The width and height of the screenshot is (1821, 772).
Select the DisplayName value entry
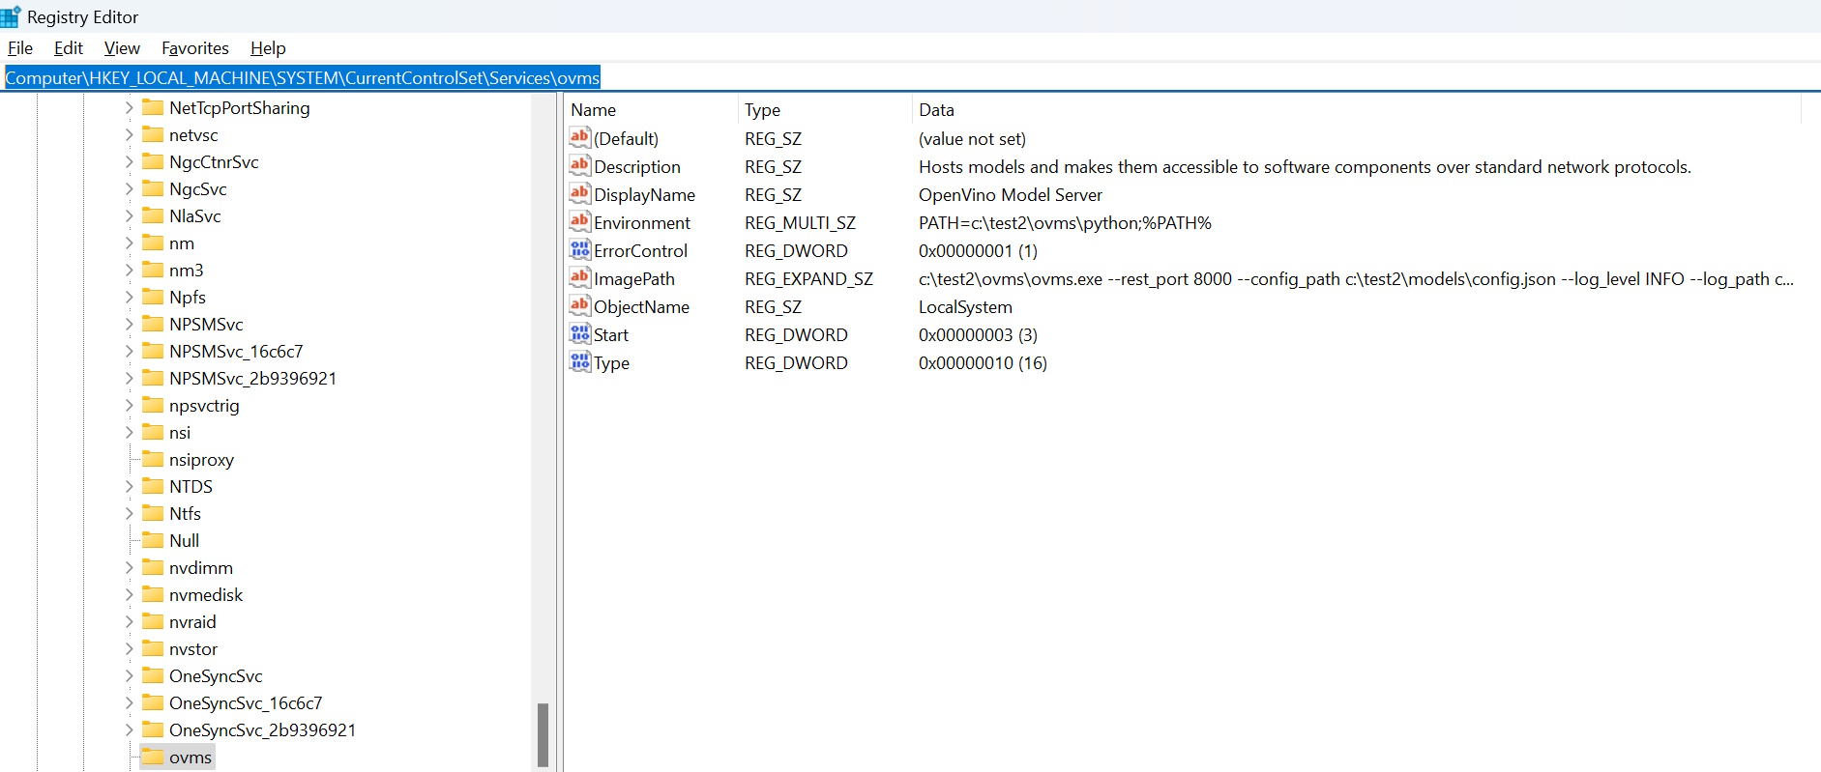tap(644, 195)
